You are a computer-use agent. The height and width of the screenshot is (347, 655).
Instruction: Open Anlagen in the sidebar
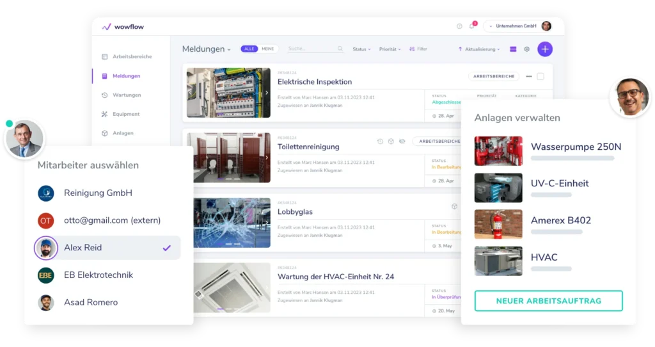123,133
